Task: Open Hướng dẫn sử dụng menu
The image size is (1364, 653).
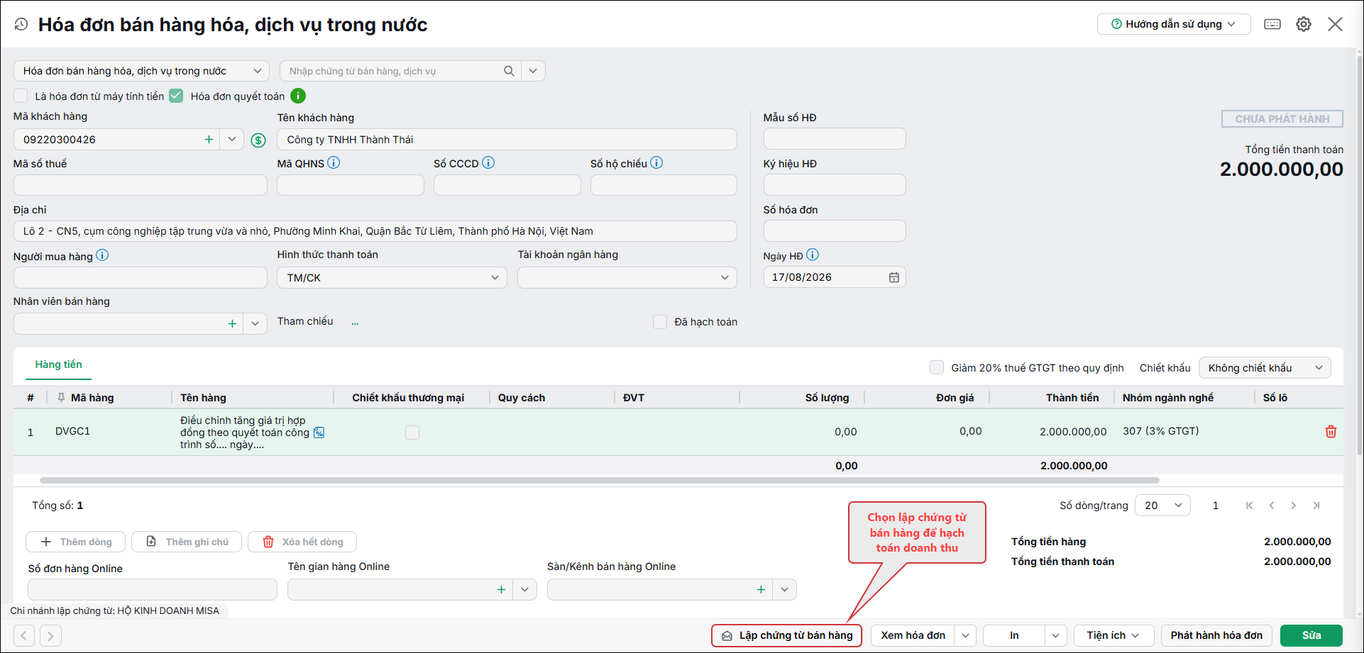Action: coord(1174,24)
